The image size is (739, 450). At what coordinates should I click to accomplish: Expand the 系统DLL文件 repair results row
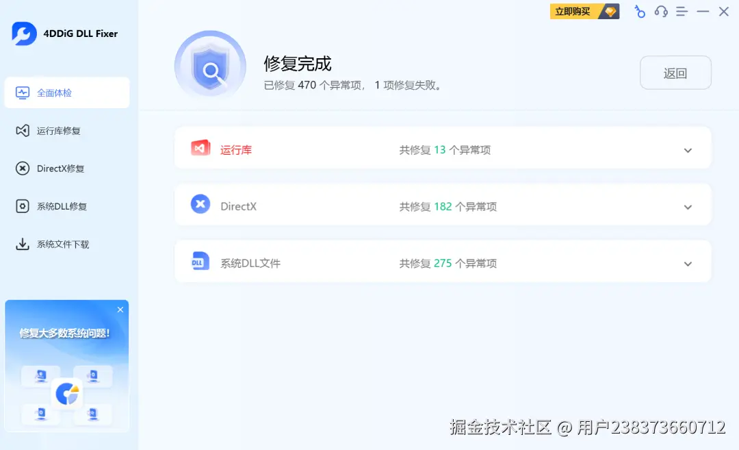coord(688,264)
